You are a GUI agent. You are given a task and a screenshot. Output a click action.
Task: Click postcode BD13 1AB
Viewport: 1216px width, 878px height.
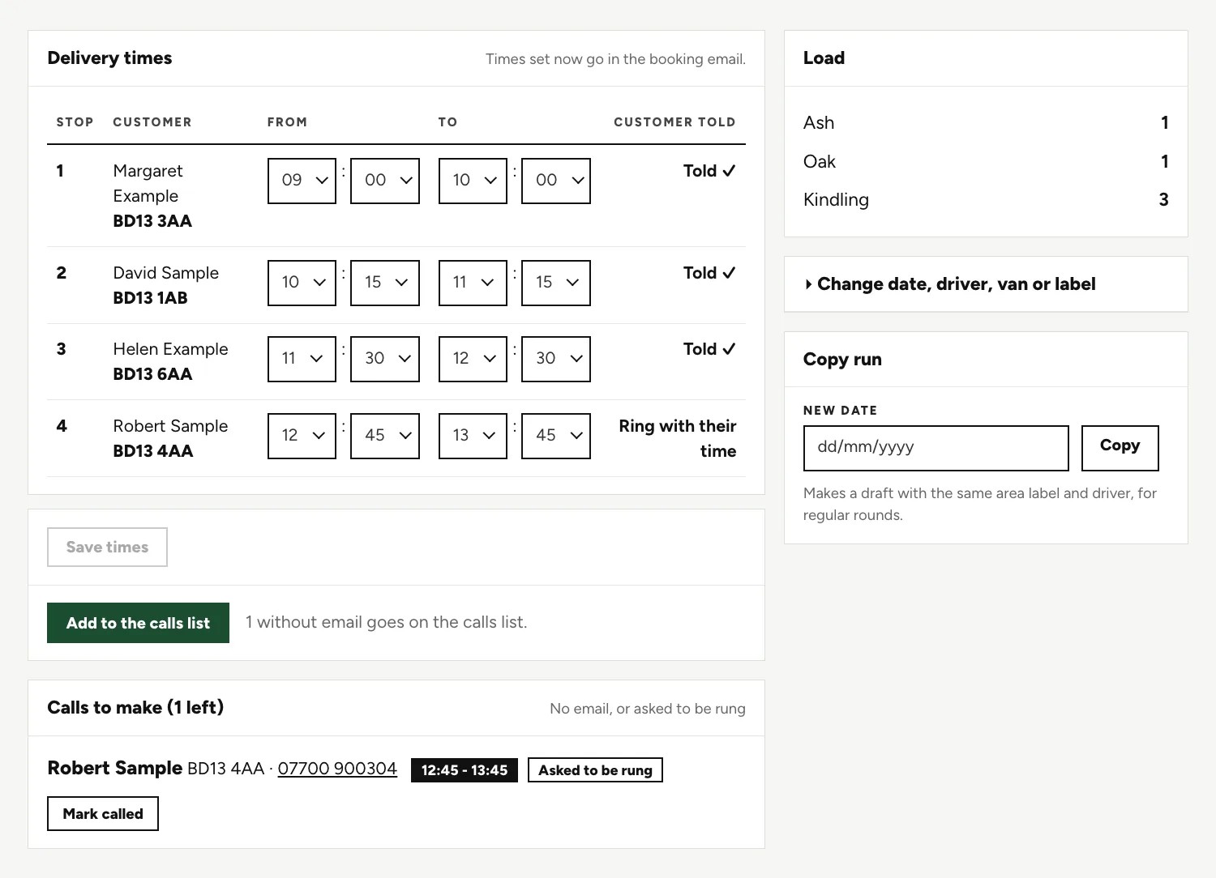150,298
